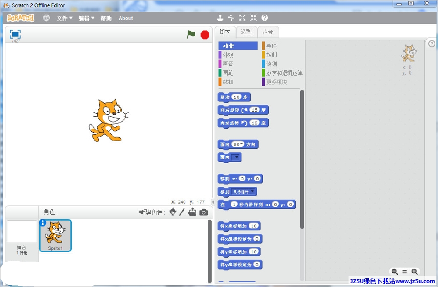Switch the stage to full screen mode
The image size is (438, 287).
[x=15, y=34]
